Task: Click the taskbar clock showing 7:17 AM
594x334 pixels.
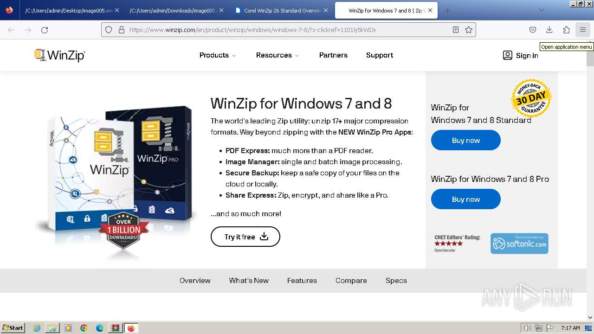Action: (570, 328)
